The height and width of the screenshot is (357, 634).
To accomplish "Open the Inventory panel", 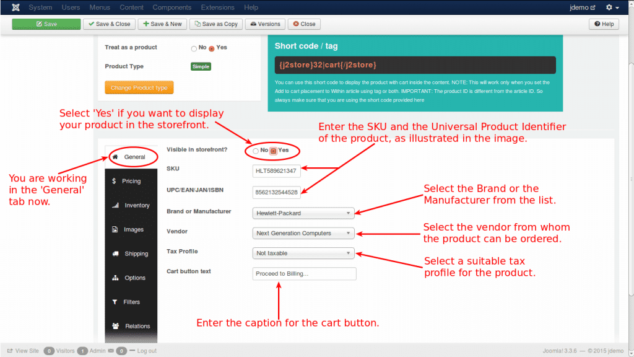I will (131, 205).
